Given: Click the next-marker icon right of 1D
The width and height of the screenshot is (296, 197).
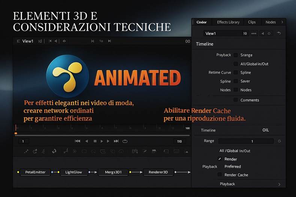Looking at the screenshot, I should pyautogui.click(x=110, y=41).
